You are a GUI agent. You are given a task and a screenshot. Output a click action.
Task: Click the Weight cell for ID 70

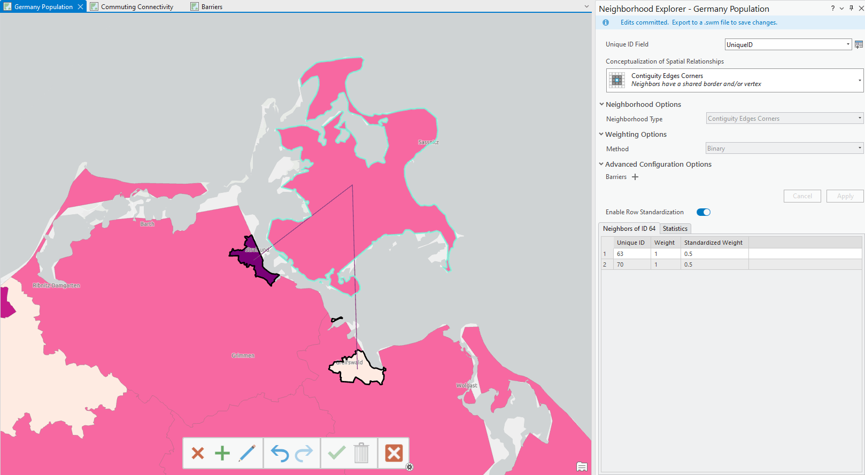pyautogui.click(x=666, y=264)
